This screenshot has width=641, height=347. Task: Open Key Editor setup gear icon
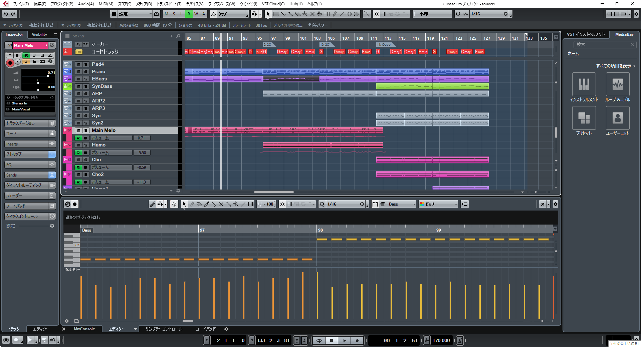[556, 204]
